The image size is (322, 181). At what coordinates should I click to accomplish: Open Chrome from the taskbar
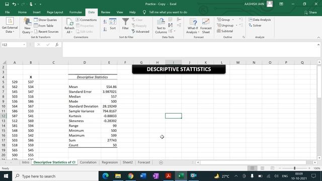pyautogui.click(x=130, y=176)
